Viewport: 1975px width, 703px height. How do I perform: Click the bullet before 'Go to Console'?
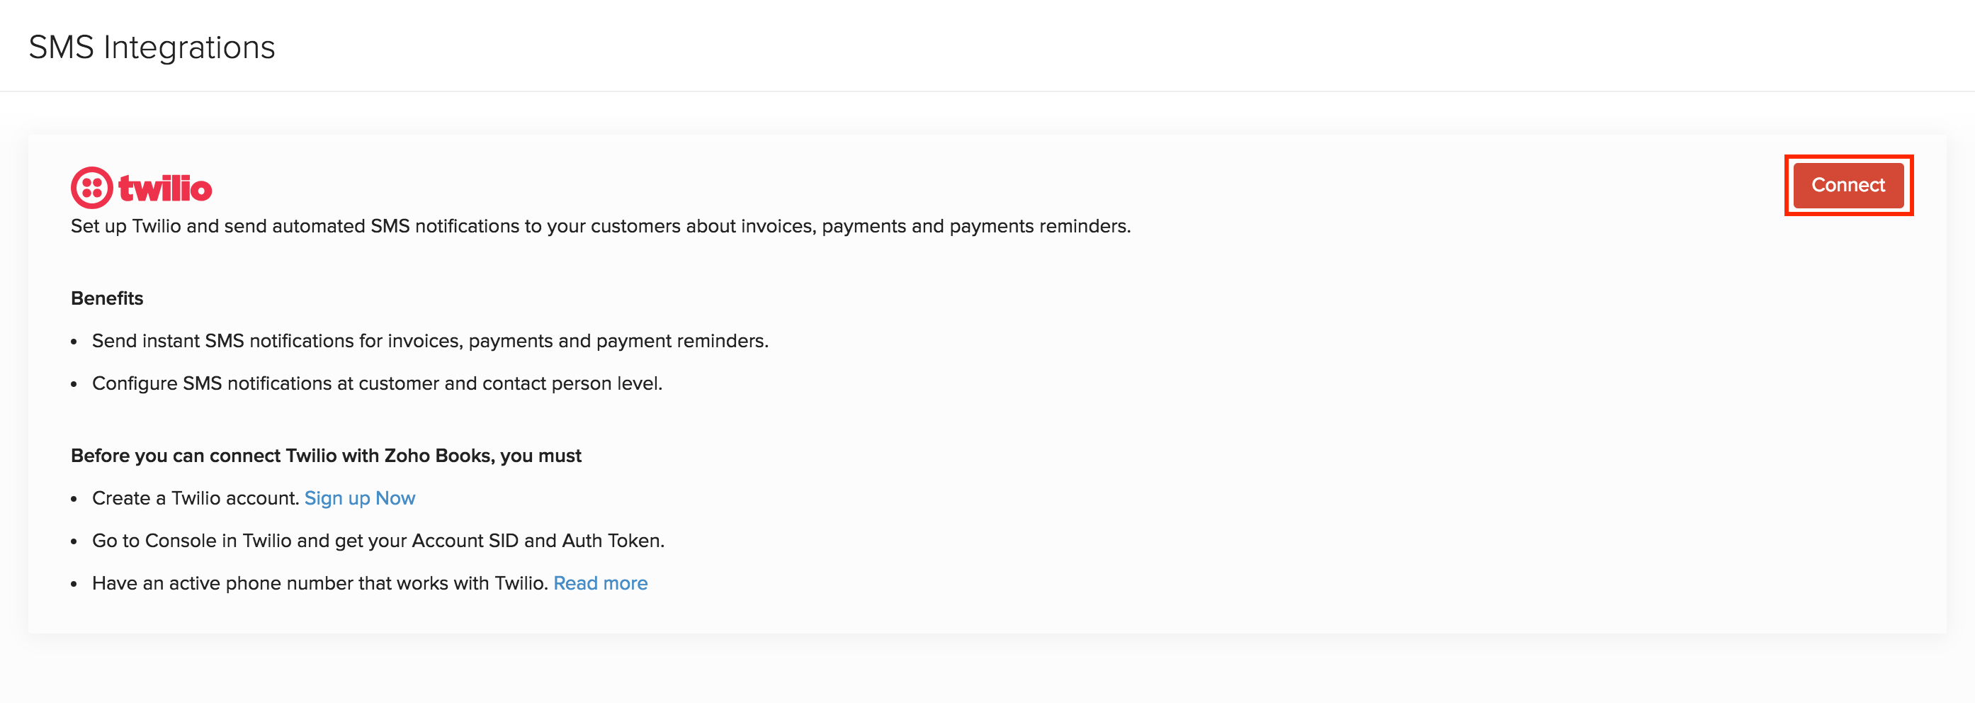74,542
